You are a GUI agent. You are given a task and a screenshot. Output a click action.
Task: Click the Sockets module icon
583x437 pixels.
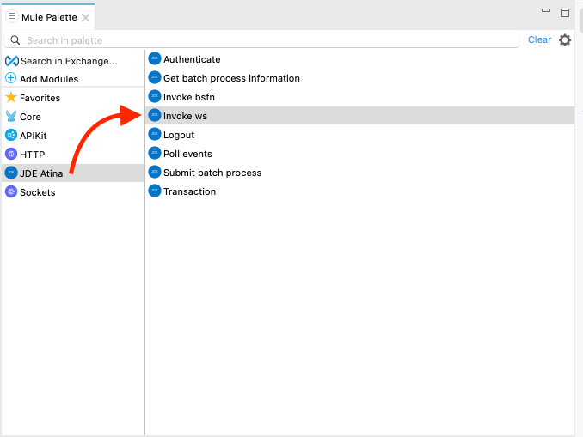coord(11,192)
